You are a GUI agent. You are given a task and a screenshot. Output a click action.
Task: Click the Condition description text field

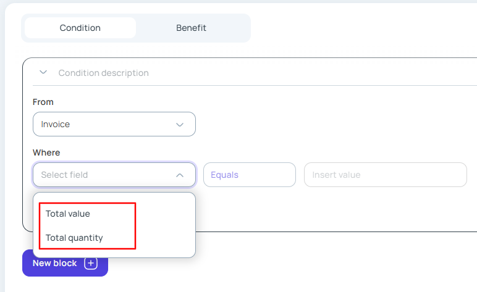[247, 73]
